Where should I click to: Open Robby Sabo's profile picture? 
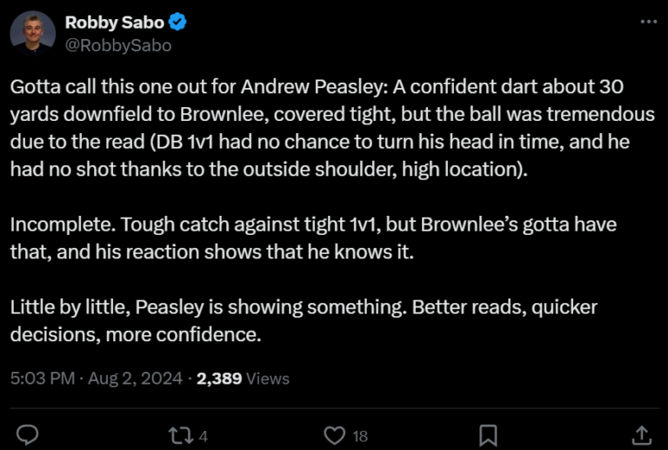tap(34, 34)
